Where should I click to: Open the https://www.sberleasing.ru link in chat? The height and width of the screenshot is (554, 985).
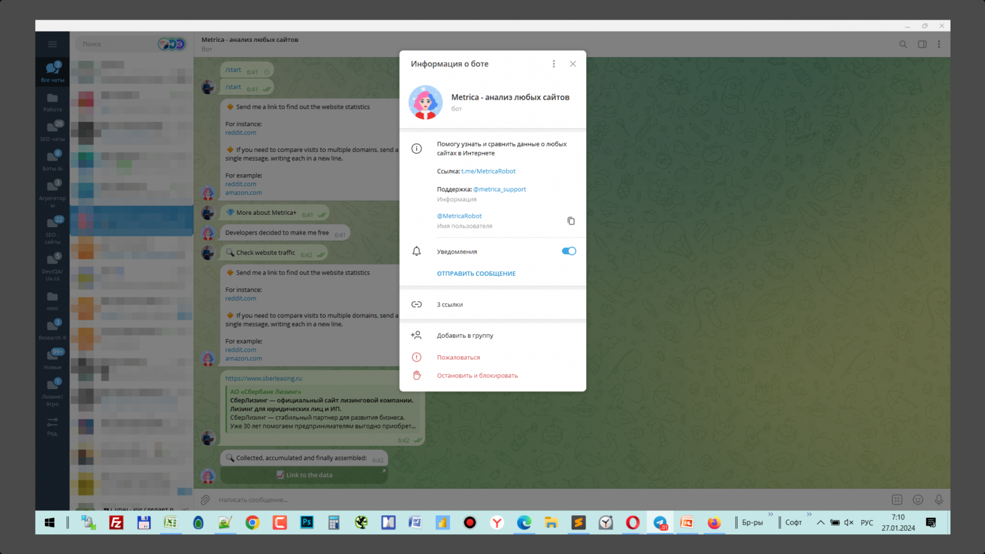(x=263, y=379)
